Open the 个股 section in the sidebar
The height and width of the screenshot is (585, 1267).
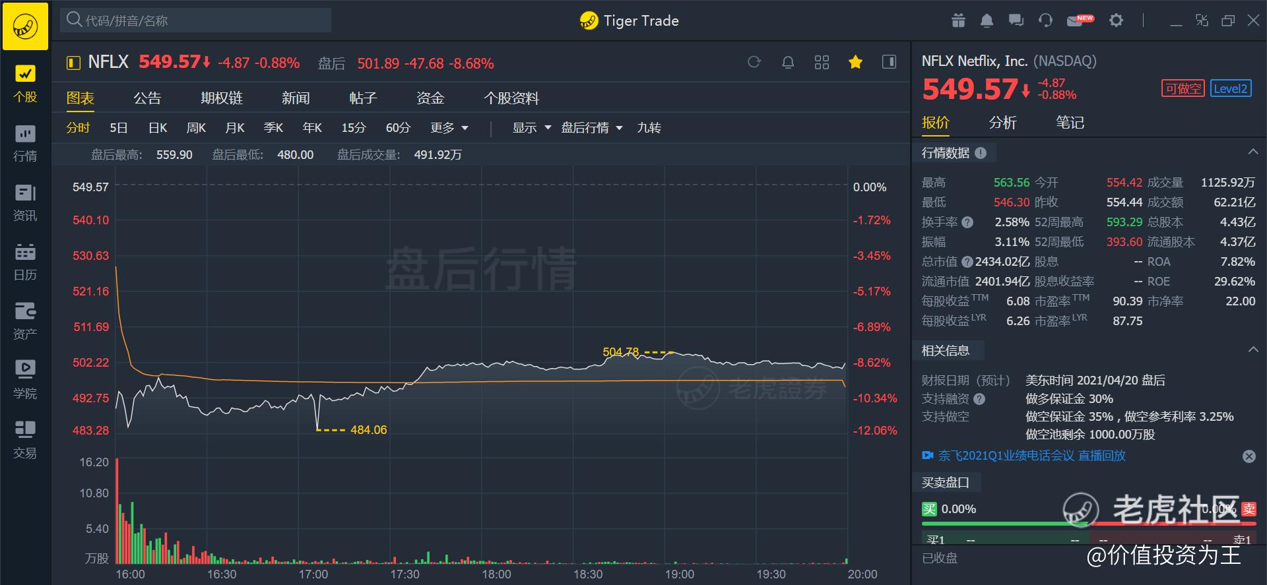(25, 84)
